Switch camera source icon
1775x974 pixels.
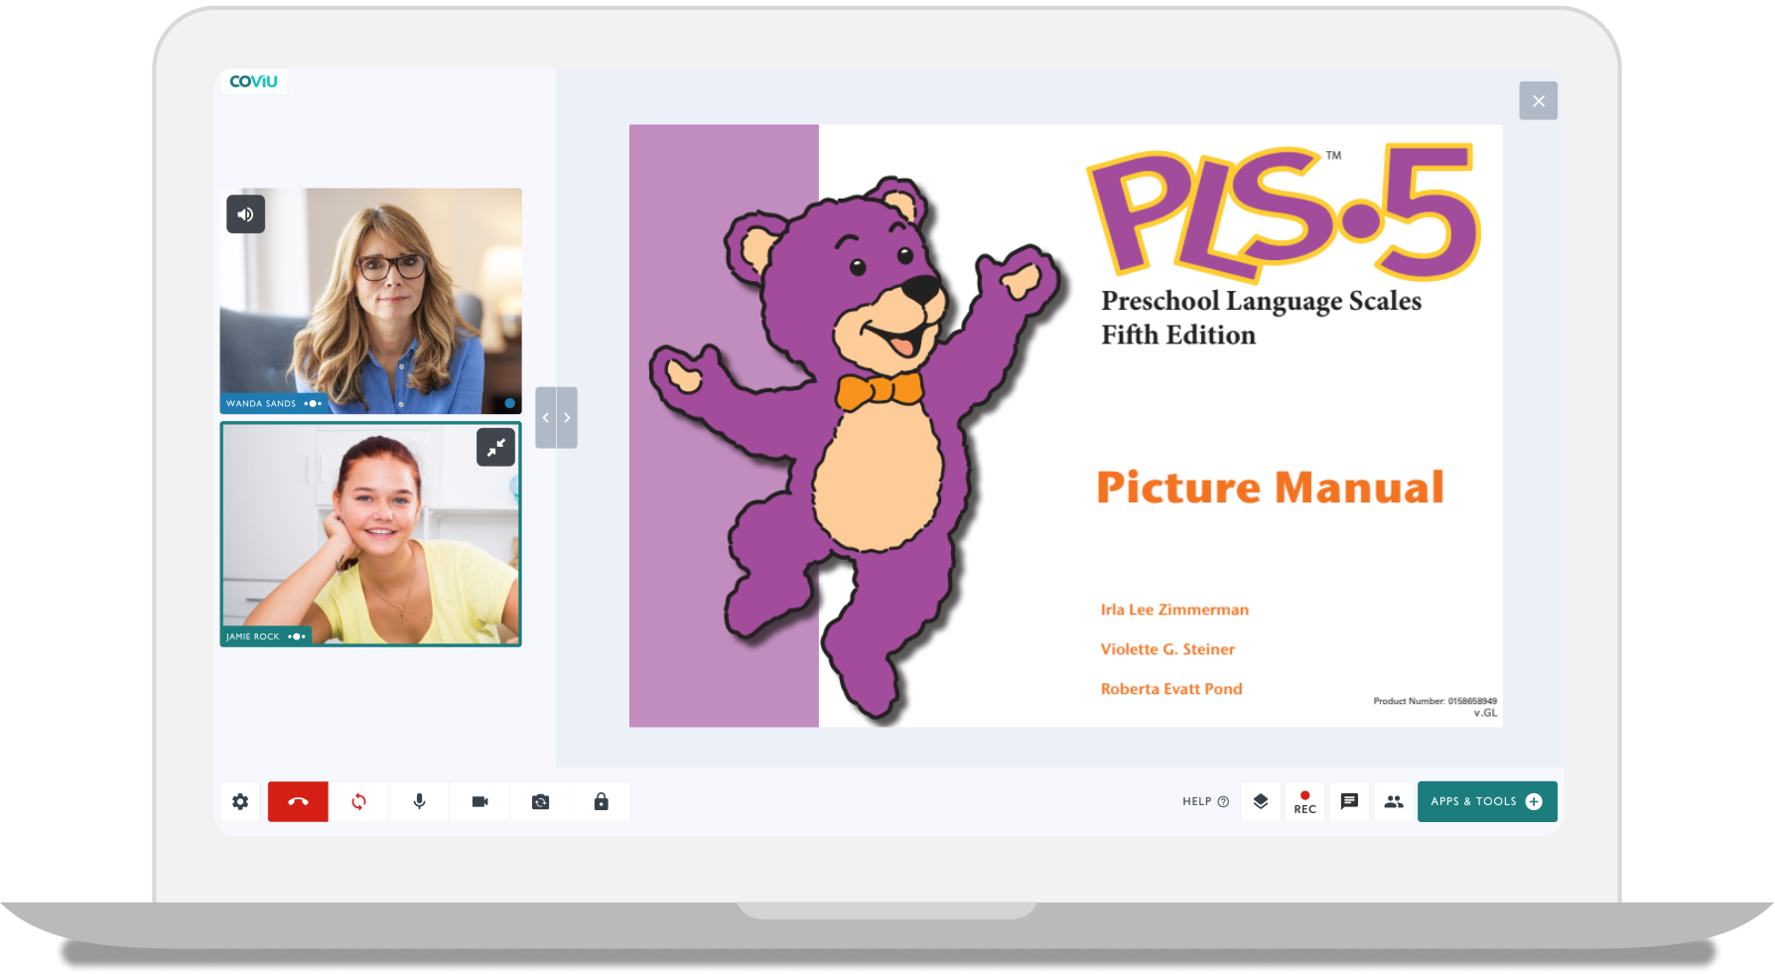(x=540, y=801)
